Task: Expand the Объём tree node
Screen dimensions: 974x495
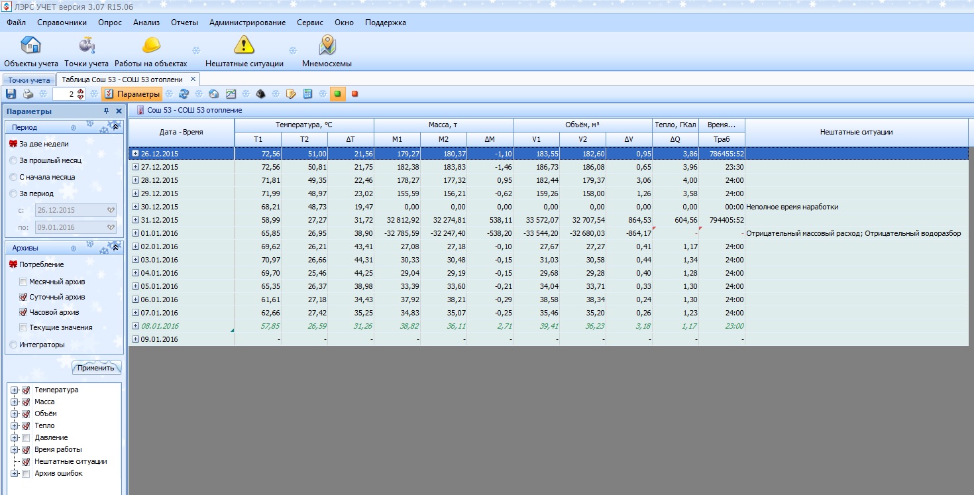Action: (x=15, y=414)
